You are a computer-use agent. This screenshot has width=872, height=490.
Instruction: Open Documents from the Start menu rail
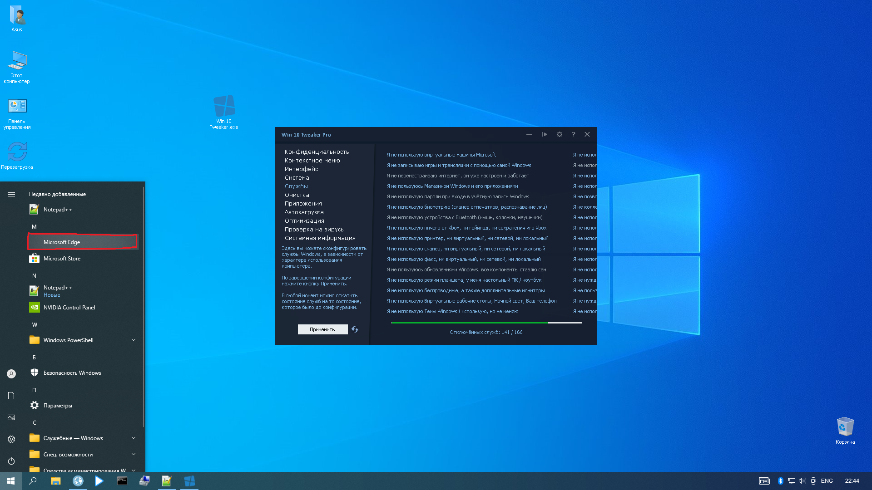pyautogui.click(x=11, y=396)
